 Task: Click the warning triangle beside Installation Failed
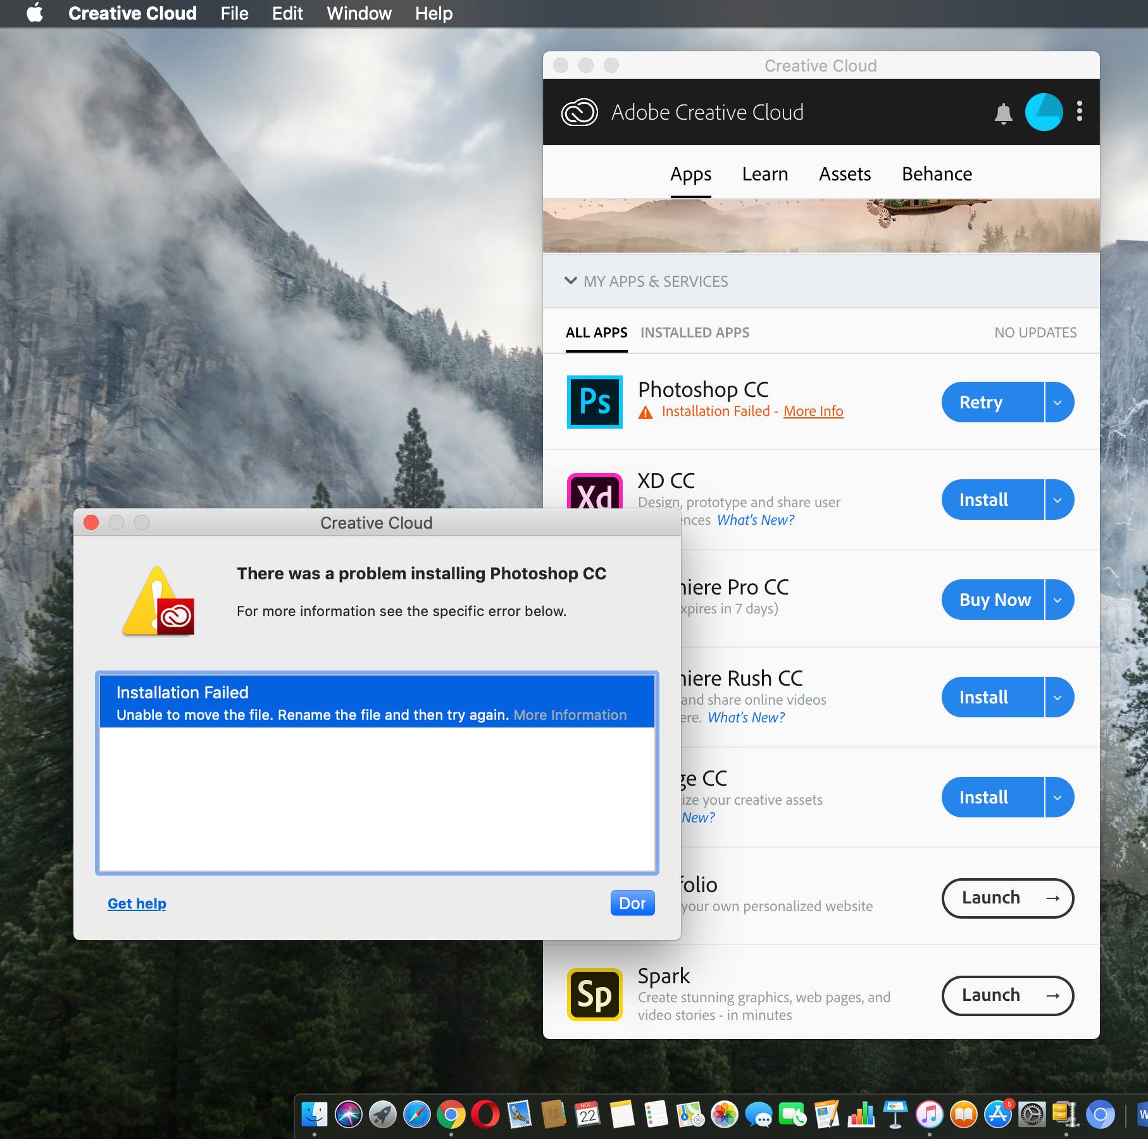click(646, 412)
